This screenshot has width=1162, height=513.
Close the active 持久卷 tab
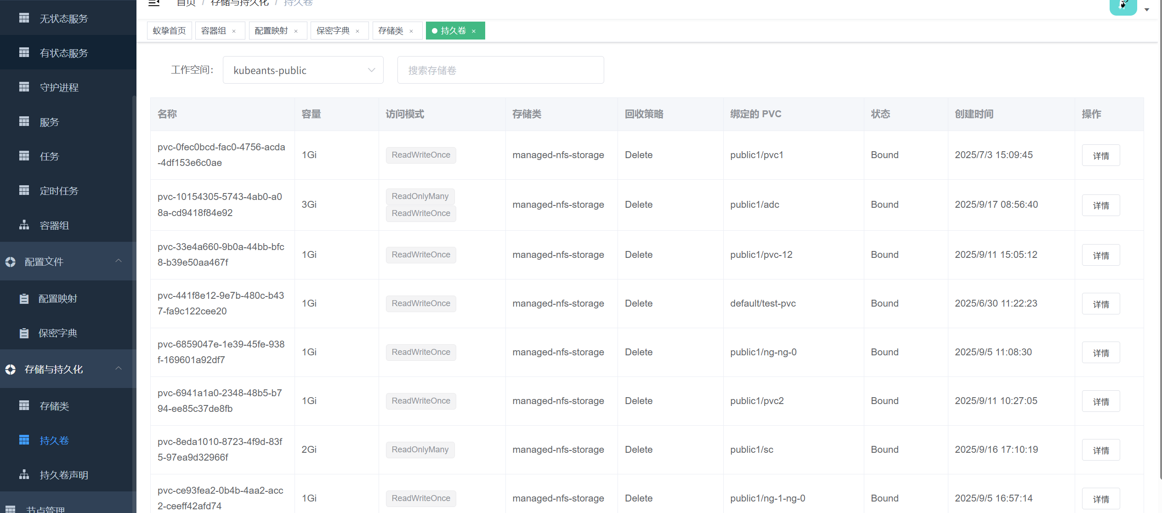[474, 31]
